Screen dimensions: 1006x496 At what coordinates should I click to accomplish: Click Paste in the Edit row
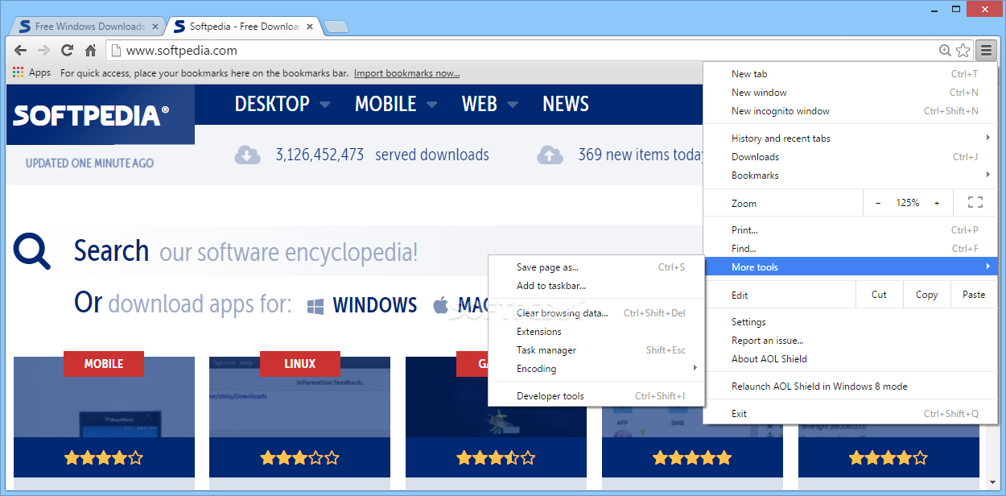tap(974, 295)
